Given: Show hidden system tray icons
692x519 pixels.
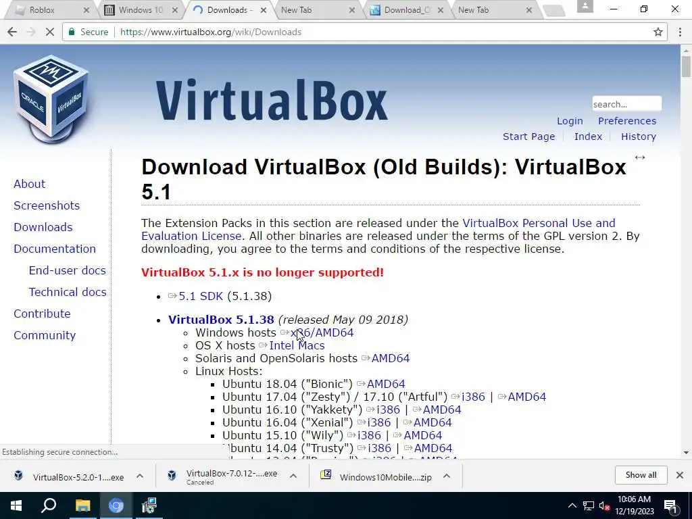Looking at the screenshot, I should (572, 505).
